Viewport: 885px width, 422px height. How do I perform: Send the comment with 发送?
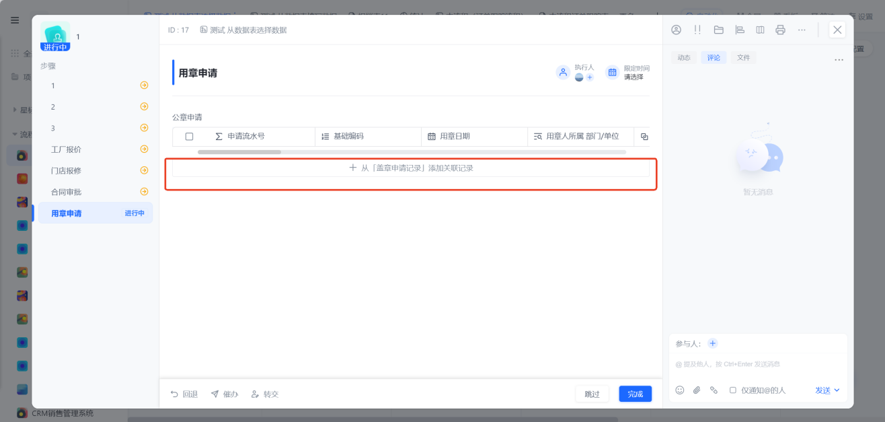coord(823,390)
